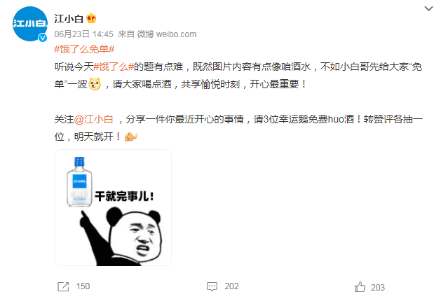
Task: Open the inline #饿了么# hashtag
Action: pyautogui.click(x=114, y=67)
